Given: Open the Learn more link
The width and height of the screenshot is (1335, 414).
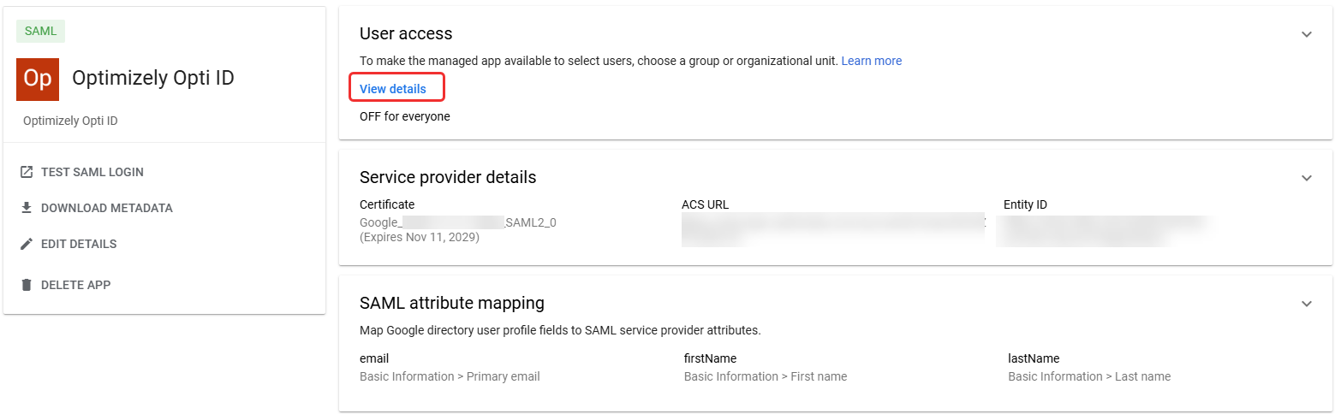Looking at the screenshot, I should 871,61.
